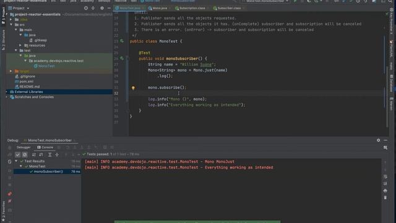Open the run configuration dropdown MonoTest.monoSubscriber
This screenshot has width=396, height=223.
point(265,1)
